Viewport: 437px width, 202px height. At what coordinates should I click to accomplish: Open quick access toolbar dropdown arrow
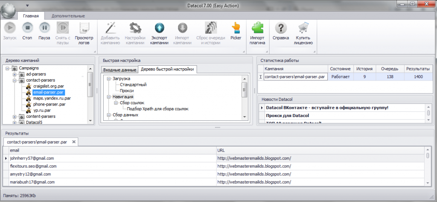27,5
